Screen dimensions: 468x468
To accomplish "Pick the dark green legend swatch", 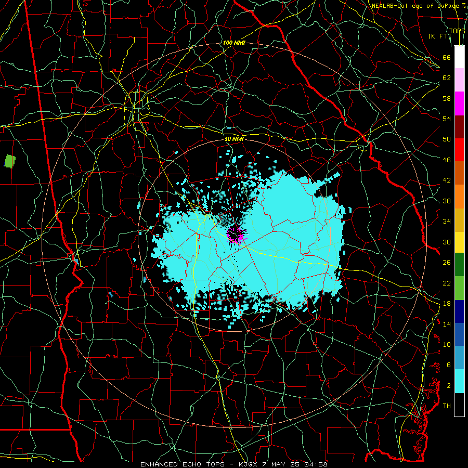I will click(459, 265).
